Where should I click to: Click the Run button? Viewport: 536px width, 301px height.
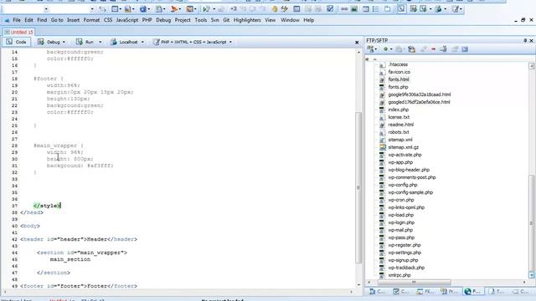point(85,42)
